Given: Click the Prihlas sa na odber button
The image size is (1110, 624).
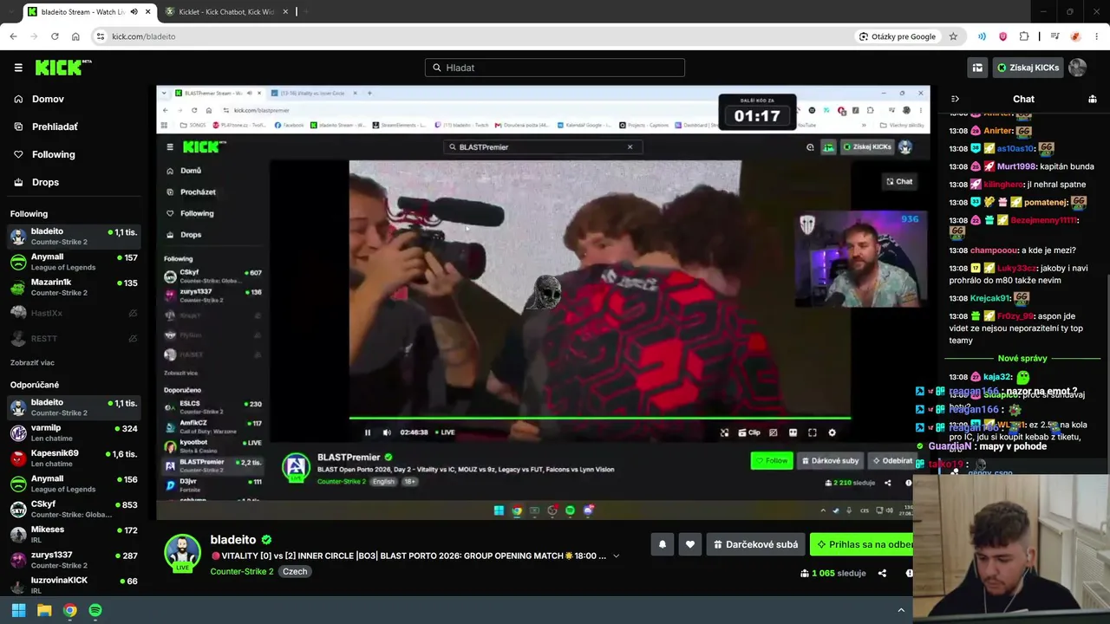Looking at the screenshot, I should pyautogui.click(x=861, y=544).
